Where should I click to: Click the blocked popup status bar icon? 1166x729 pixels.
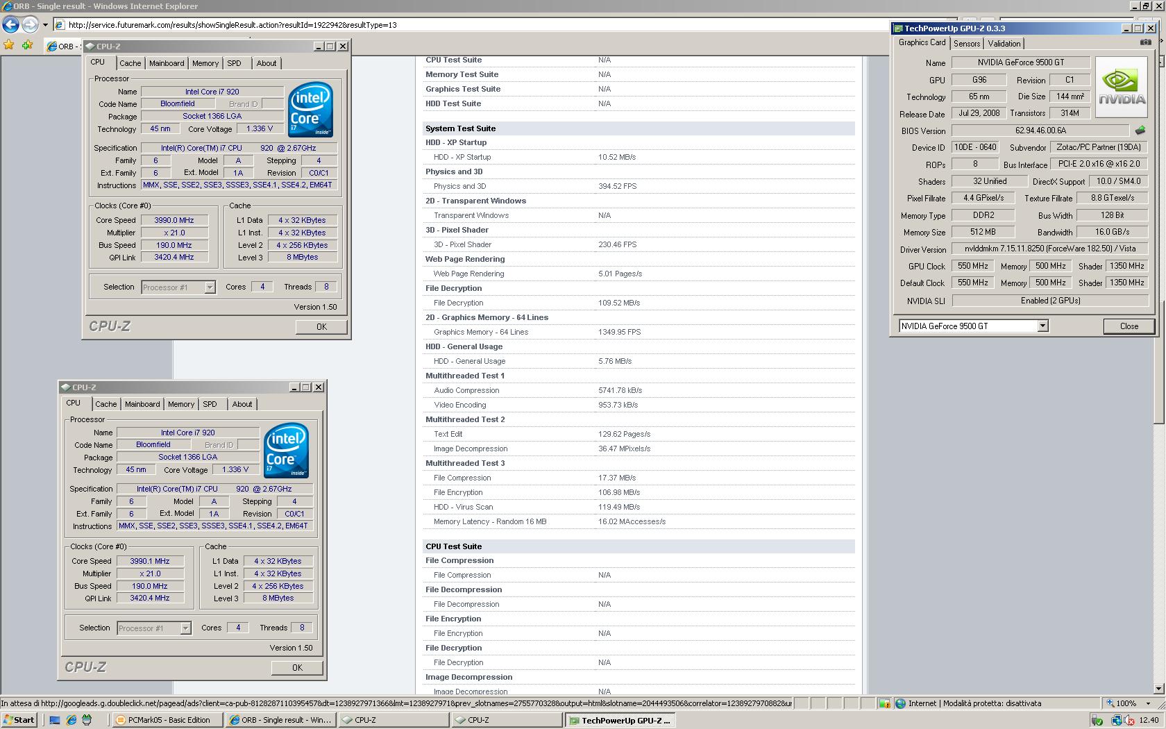(884, 703)
